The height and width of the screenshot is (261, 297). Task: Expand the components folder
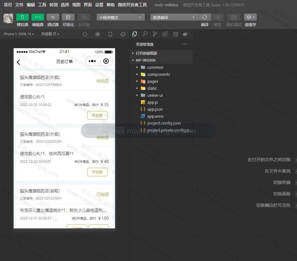pyautogui.click(x=161, y=74)
